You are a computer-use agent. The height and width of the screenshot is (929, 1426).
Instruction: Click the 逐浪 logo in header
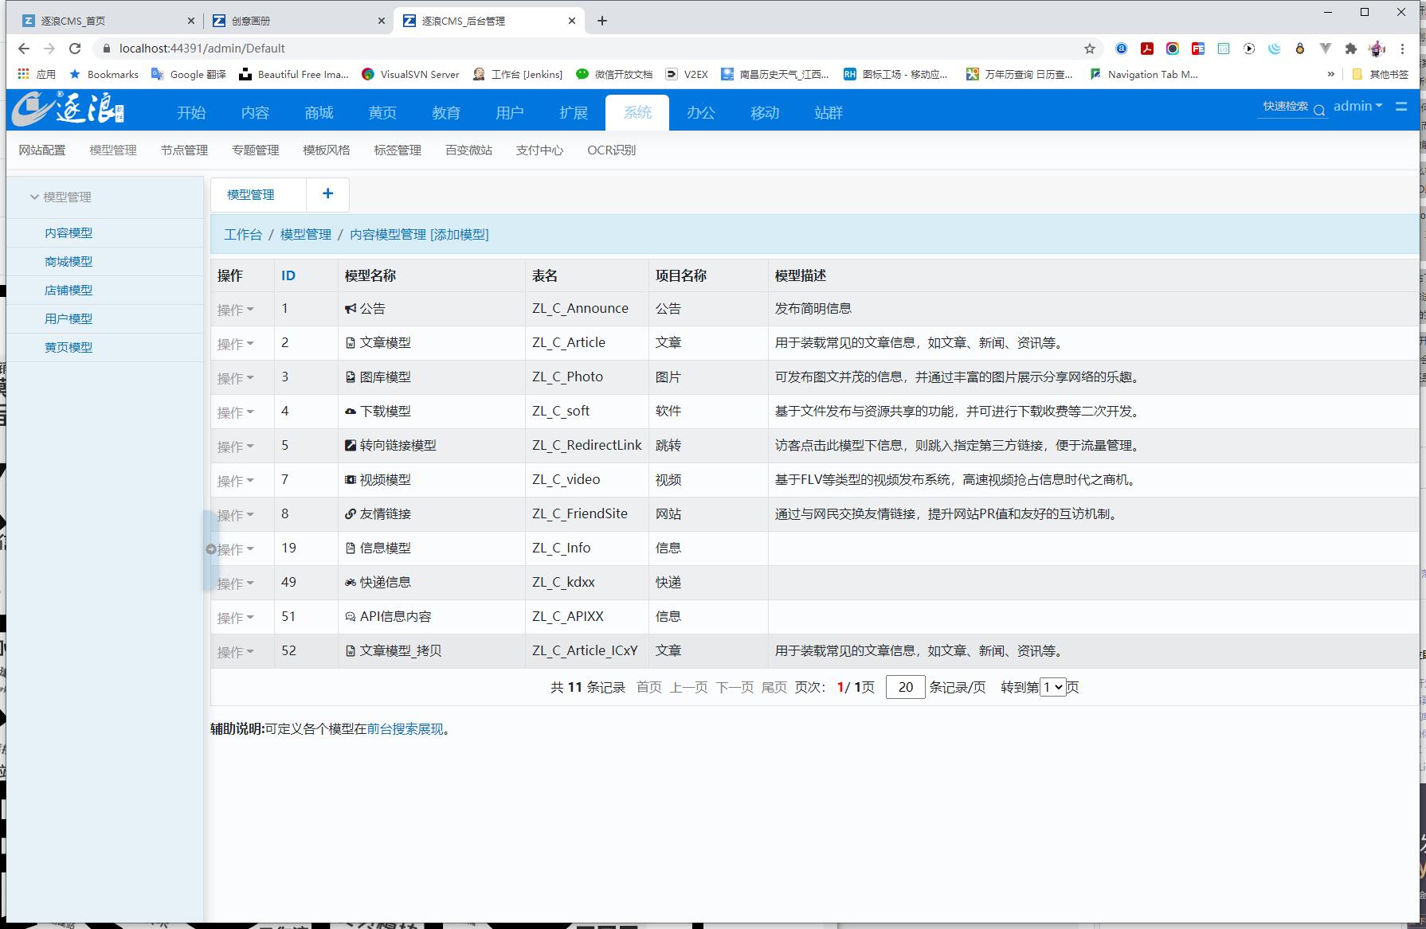point(69,109)
